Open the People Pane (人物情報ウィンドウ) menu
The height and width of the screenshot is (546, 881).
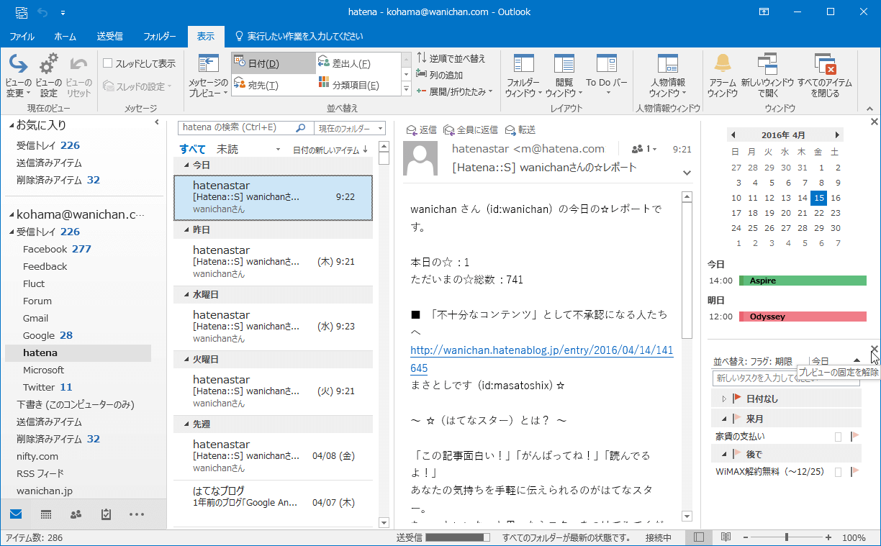click(x=668, y=76)
